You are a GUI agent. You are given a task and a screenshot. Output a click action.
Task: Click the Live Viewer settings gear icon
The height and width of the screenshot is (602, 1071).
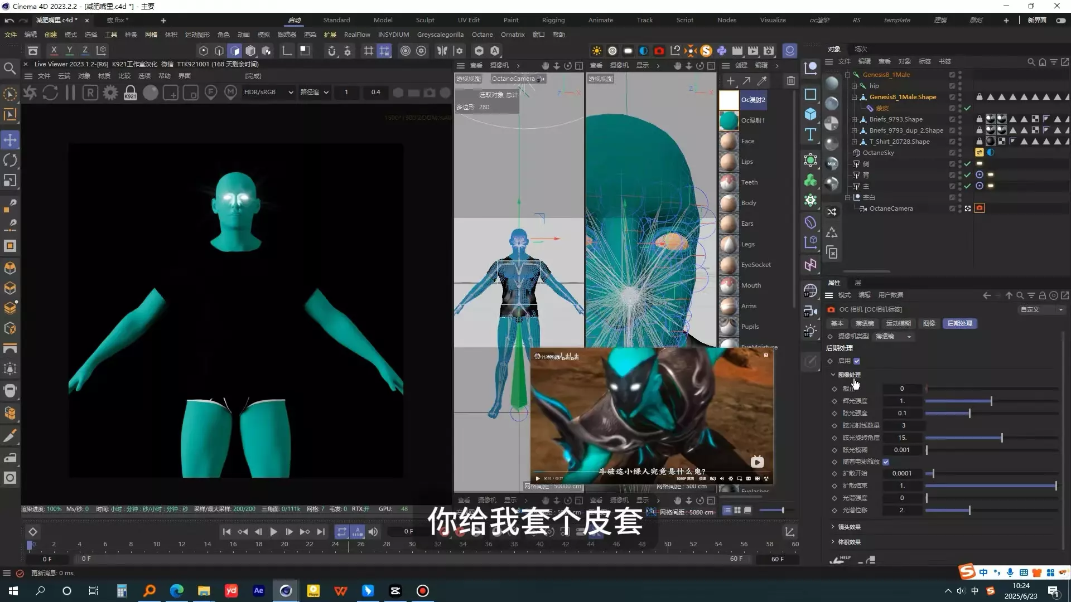(110, 93)
